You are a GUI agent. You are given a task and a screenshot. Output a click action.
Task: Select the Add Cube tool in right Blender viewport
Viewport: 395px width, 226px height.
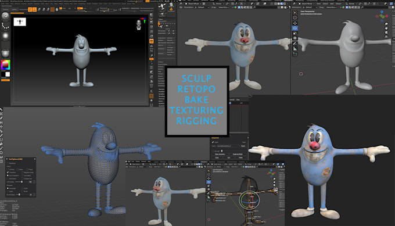coord(295,54)
